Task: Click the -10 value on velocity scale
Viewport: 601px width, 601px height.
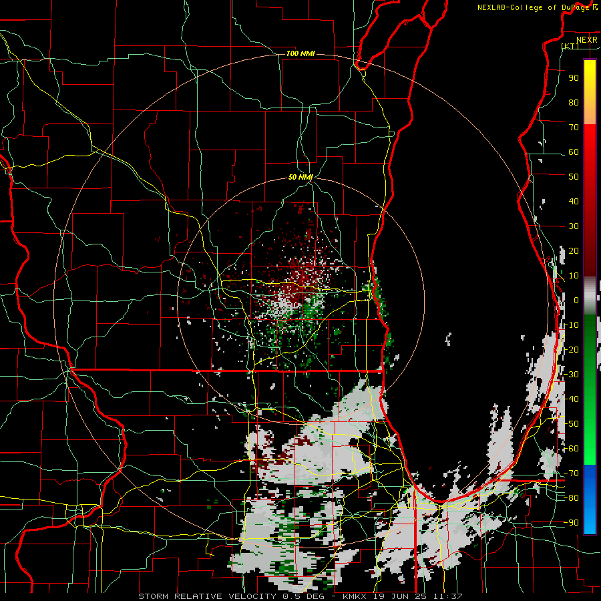Action: (x=571, y=325)
